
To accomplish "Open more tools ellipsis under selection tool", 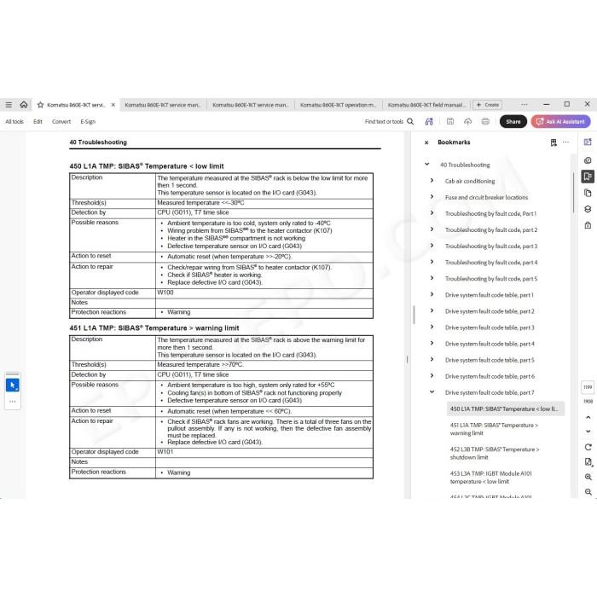I will tap(13, 402).
